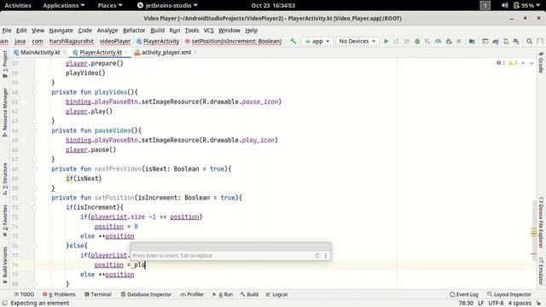Open the Layout Inspector panel
Screen dimensions: 546x307
[x=508, y=294]
